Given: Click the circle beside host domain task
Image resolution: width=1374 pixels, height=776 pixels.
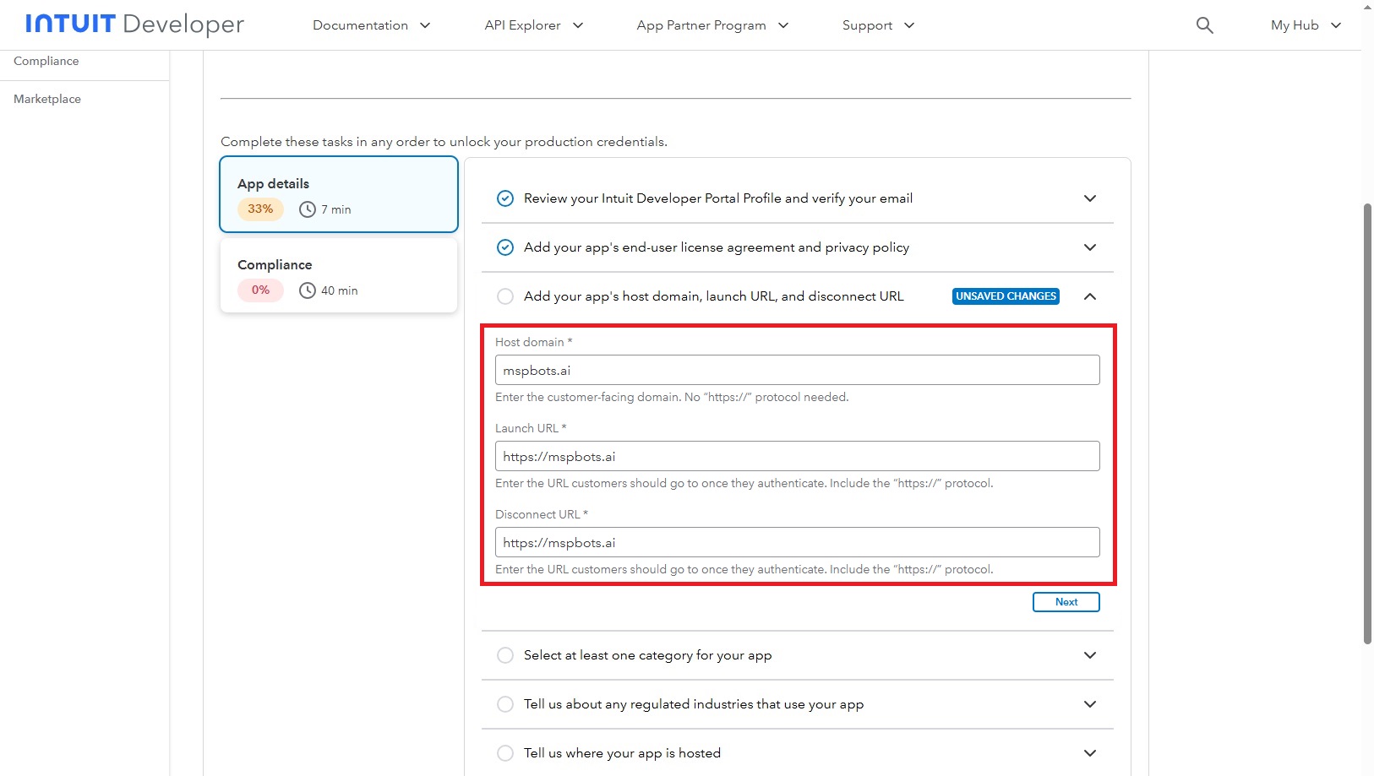Looking at the screenshot, I should point(504,296).
